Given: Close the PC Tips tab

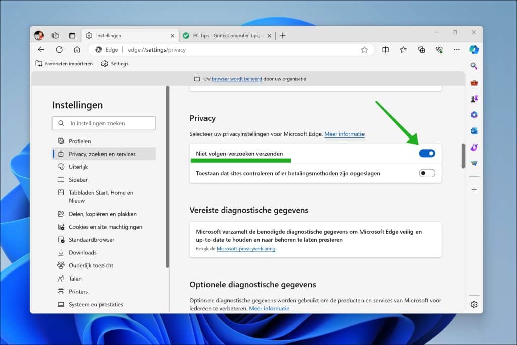Looking at the screenshot, I should [269, 36].
